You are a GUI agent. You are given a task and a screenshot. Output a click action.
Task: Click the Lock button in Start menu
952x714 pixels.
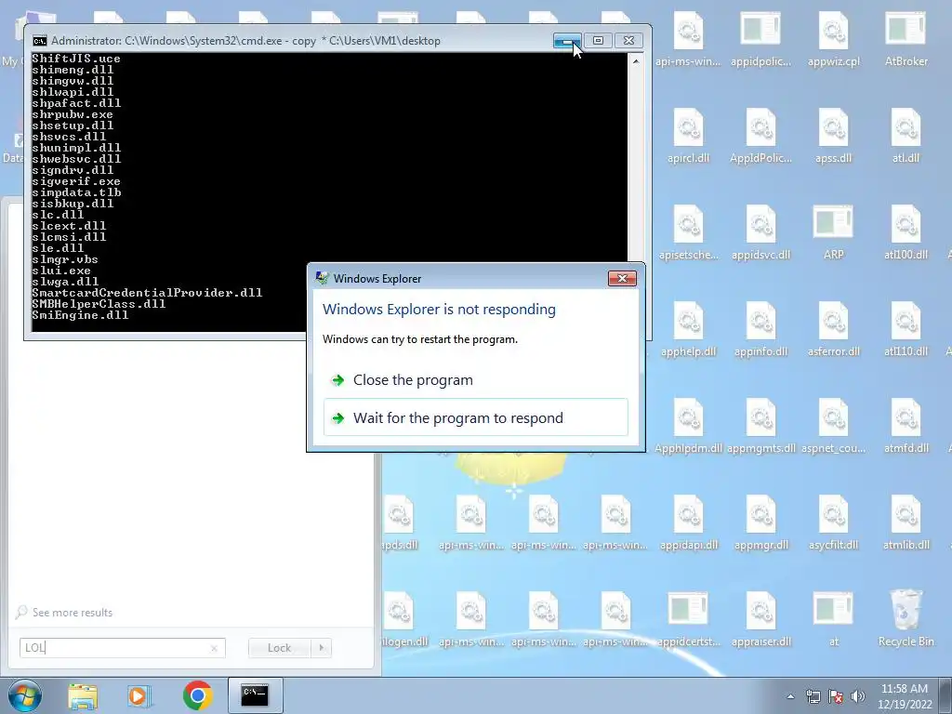[x=279, y=648]
